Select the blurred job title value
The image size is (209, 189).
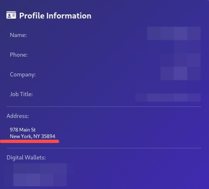click(x=168, y=97)
